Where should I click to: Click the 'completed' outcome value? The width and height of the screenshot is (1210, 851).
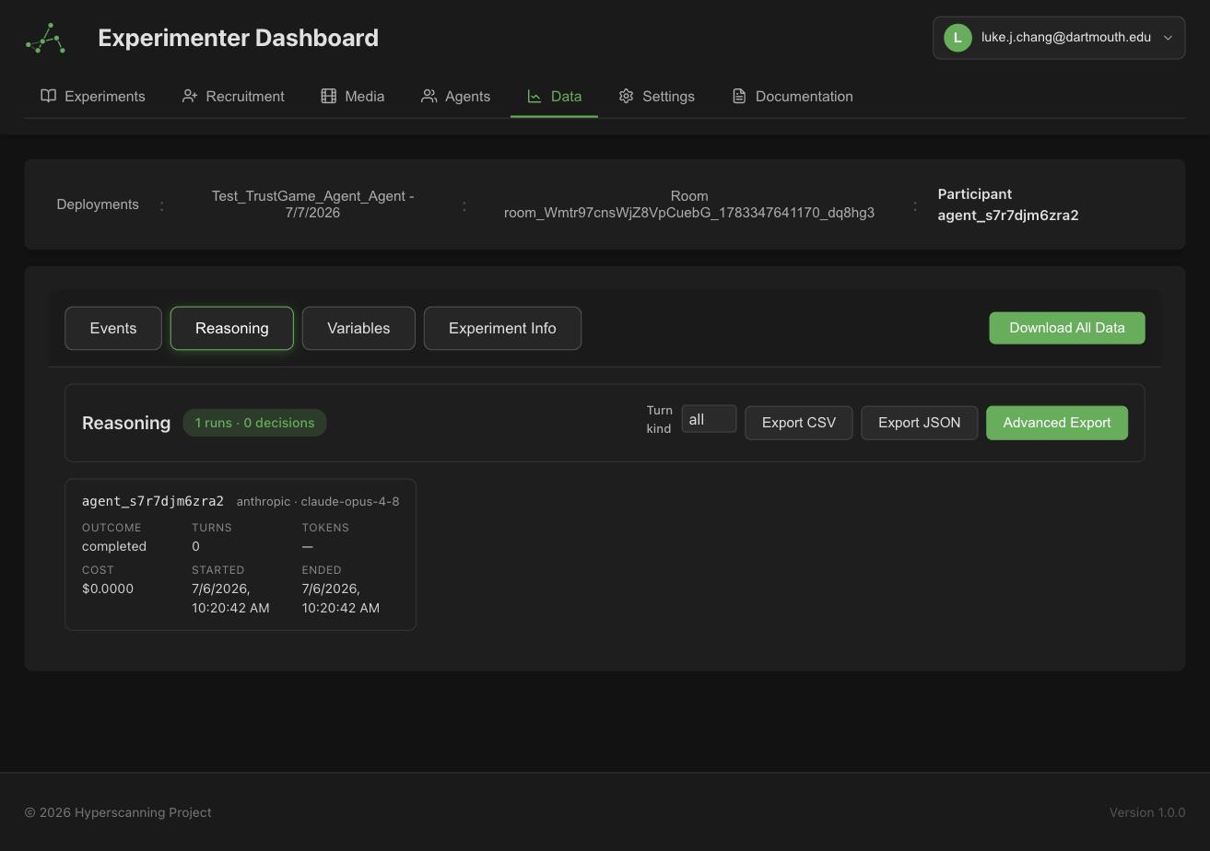pyautogui.click(x=114, y=546)
